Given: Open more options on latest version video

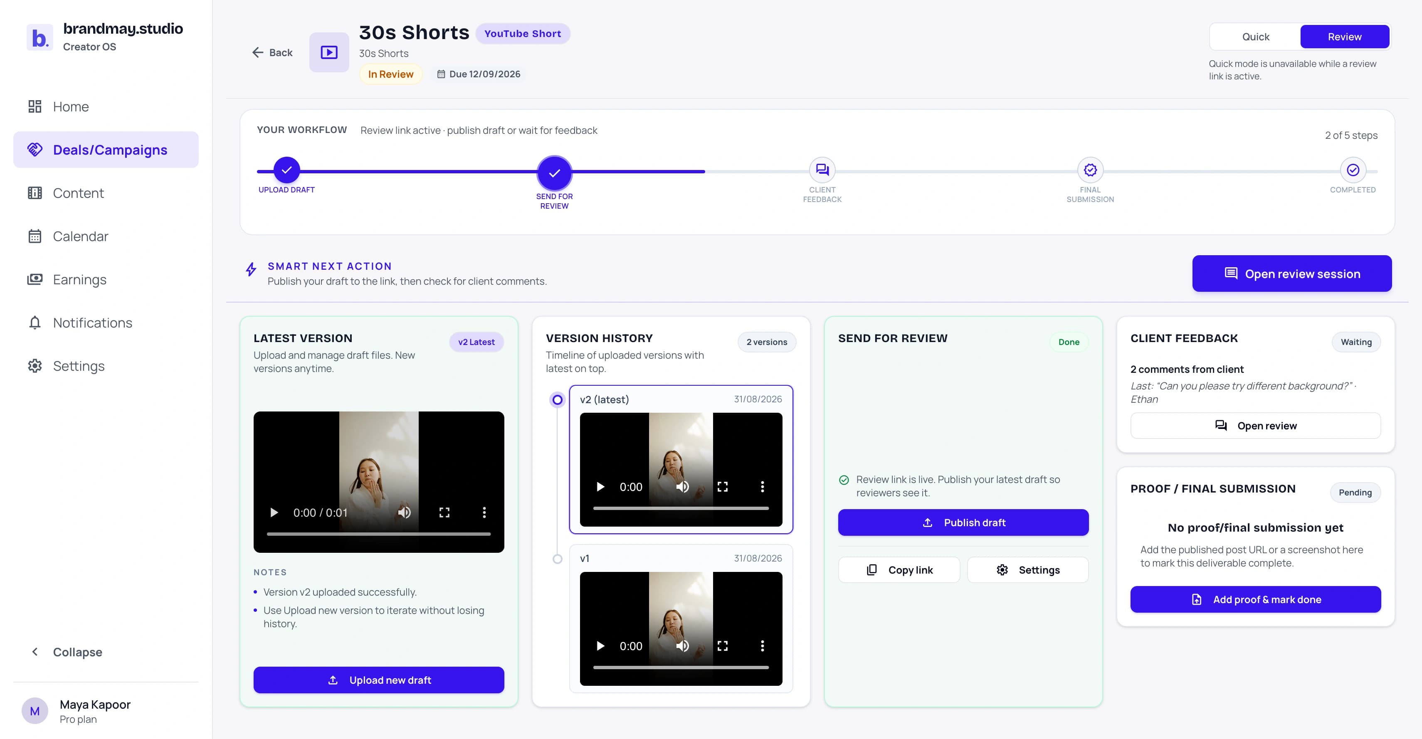Looking at the screenshot, I should tap(484, 512).
